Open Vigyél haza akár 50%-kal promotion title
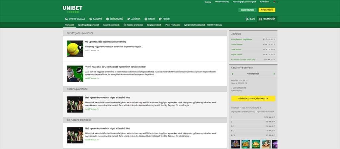The image size is (340, 149). coord(115,67)
